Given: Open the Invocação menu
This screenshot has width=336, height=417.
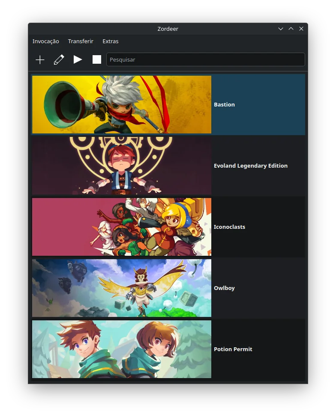Looking at the screenshot, I should pos(46,41).
